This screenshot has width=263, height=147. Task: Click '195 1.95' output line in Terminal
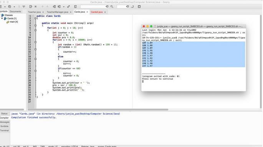(147, 51)
